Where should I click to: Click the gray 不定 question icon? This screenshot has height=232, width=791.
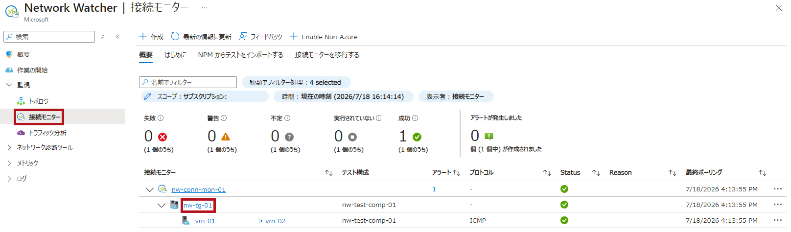click(289, 137)
